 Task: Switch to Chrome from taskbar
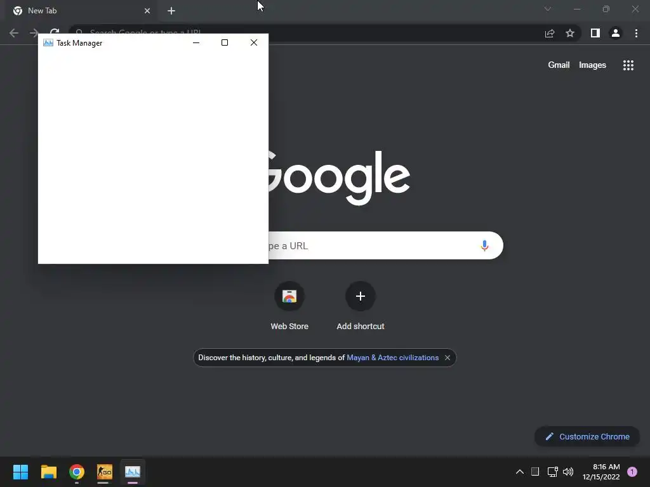(77, 472)
